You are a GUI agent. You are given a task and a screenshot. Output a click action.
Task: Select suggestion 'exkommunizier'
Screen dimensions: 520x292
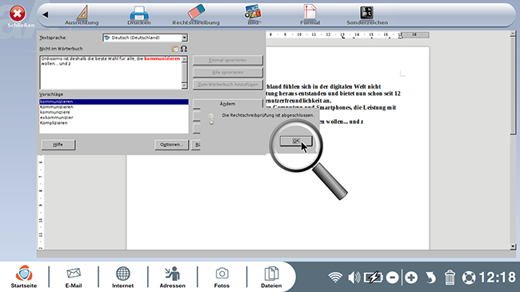pyautogui.click(x=56, y=118)
